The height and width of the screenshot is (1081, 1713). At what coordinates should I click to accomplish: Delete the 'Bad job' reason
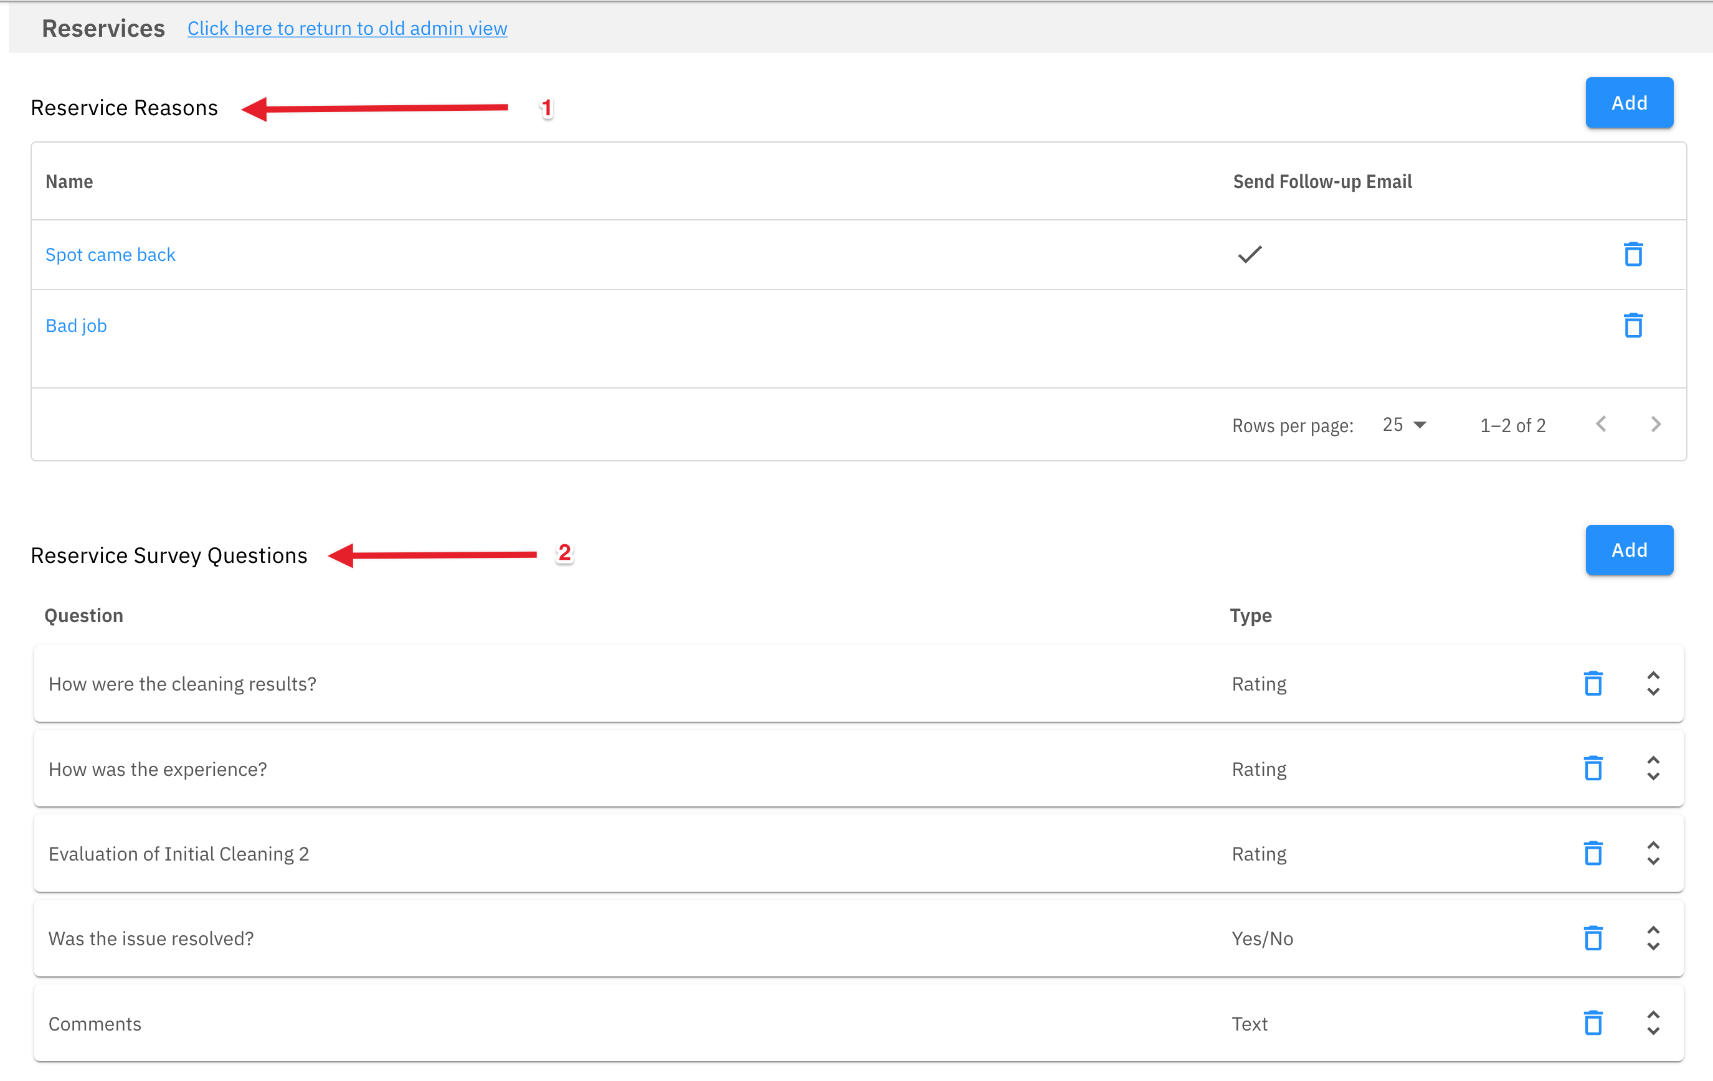click(x=1633, y=325)
